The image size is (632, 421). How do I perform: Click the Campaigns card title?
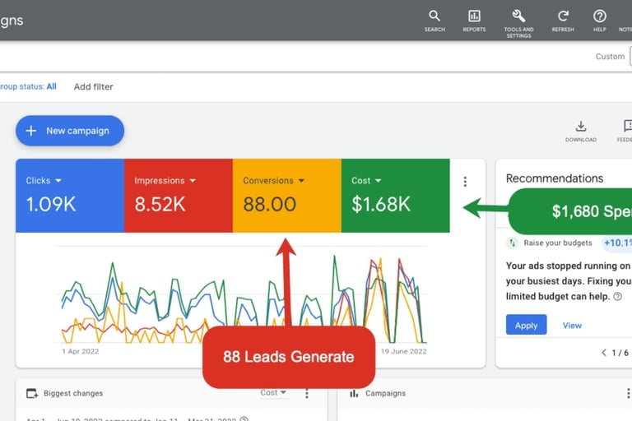point(385,393)
